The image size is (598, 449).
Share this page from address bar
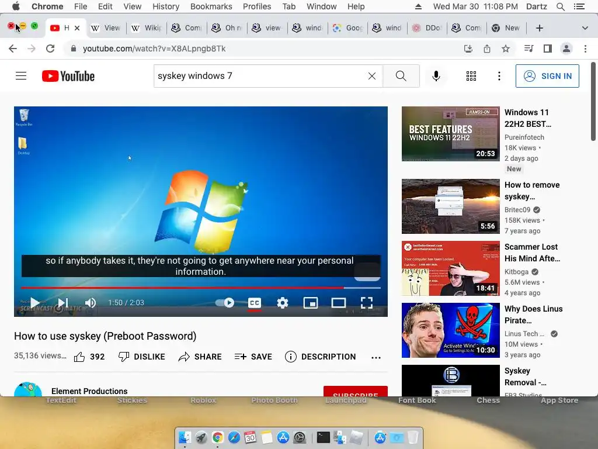point(487,49)
